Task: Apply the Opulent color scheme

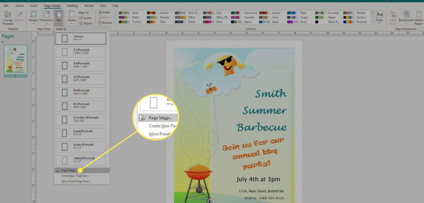Action: 242,17
